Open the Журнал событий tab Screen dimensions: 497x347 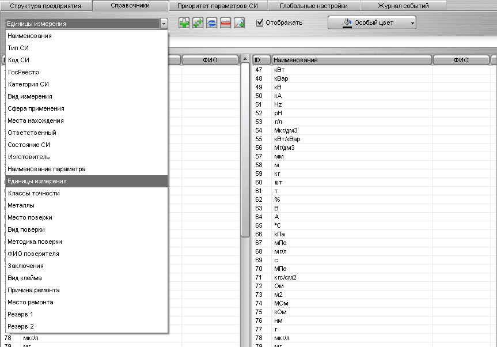point(403,6)
